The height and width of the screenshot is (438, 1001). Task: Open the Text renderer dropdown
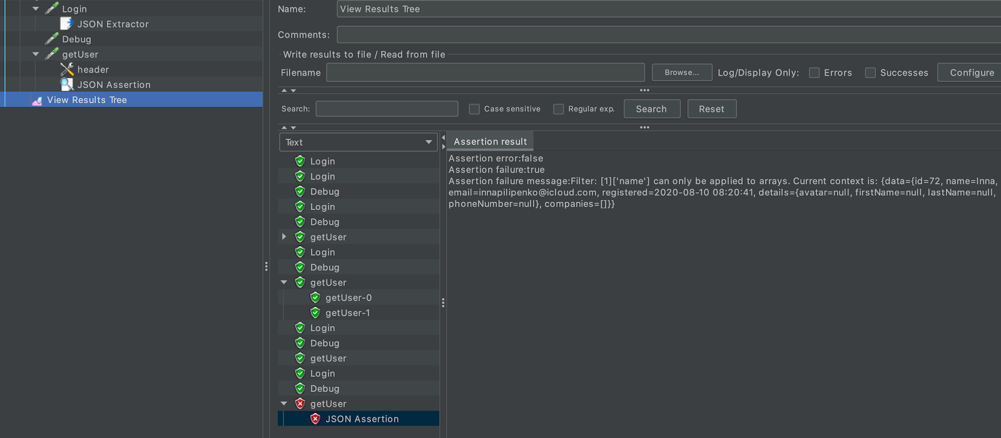358,142
